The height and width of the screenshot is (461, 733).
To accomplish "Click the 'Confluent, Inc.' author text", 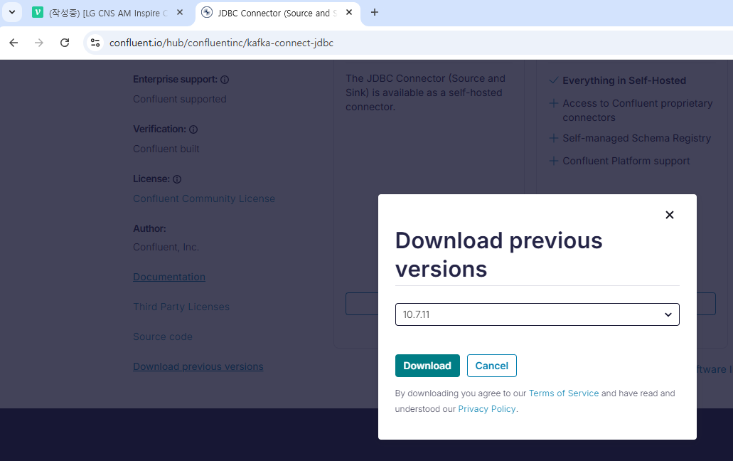I will tap(166, 247).
